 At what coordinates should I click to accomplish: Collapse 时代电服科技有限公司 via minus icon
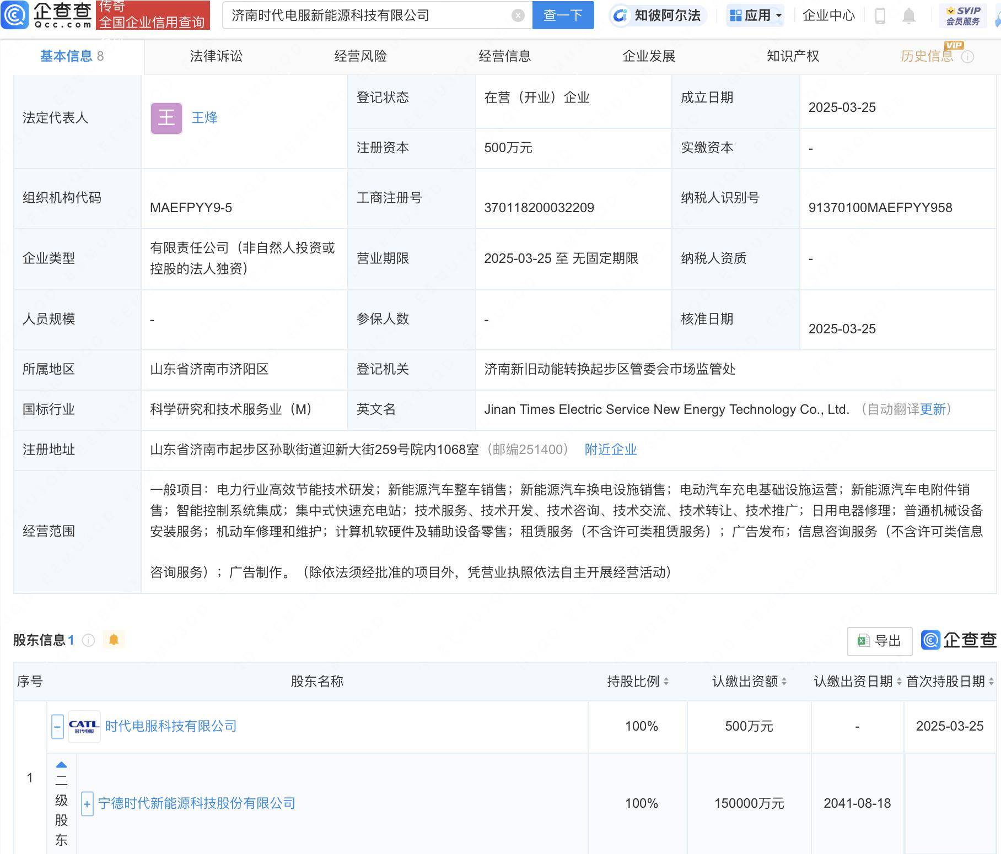(57, 726)
